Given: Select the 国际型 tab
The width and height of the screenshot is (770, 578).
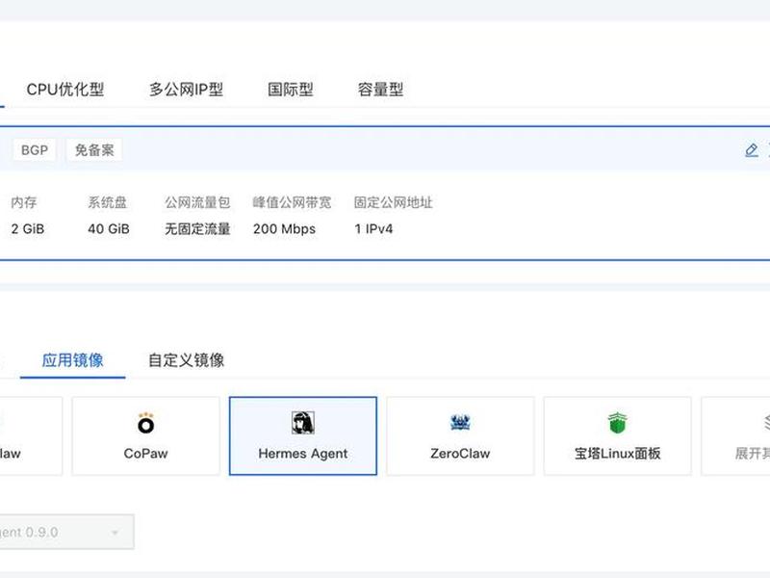Looking at the screenshot, I should tap(291, 90).
